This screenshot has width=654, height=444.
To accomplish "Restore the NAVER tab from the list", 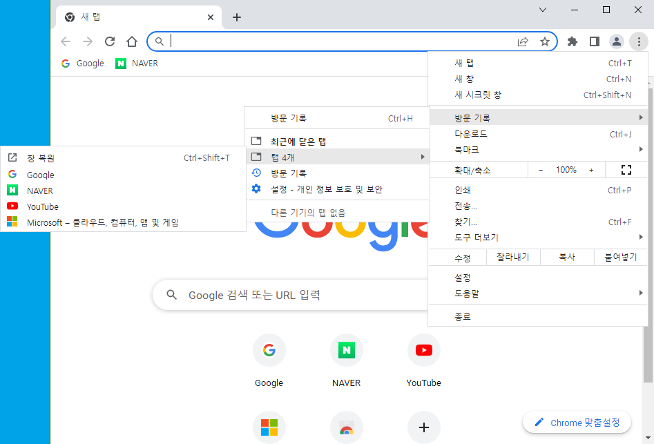I will click(123, 191).
